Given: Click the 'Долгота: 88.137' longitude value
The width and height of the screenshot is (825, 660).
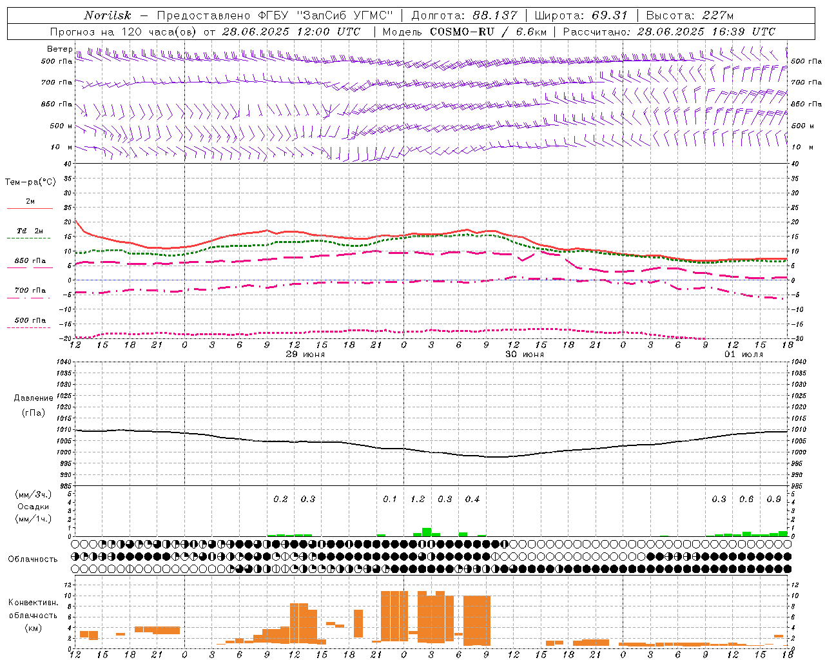Looking at the screenshot, I should [463, 15].
